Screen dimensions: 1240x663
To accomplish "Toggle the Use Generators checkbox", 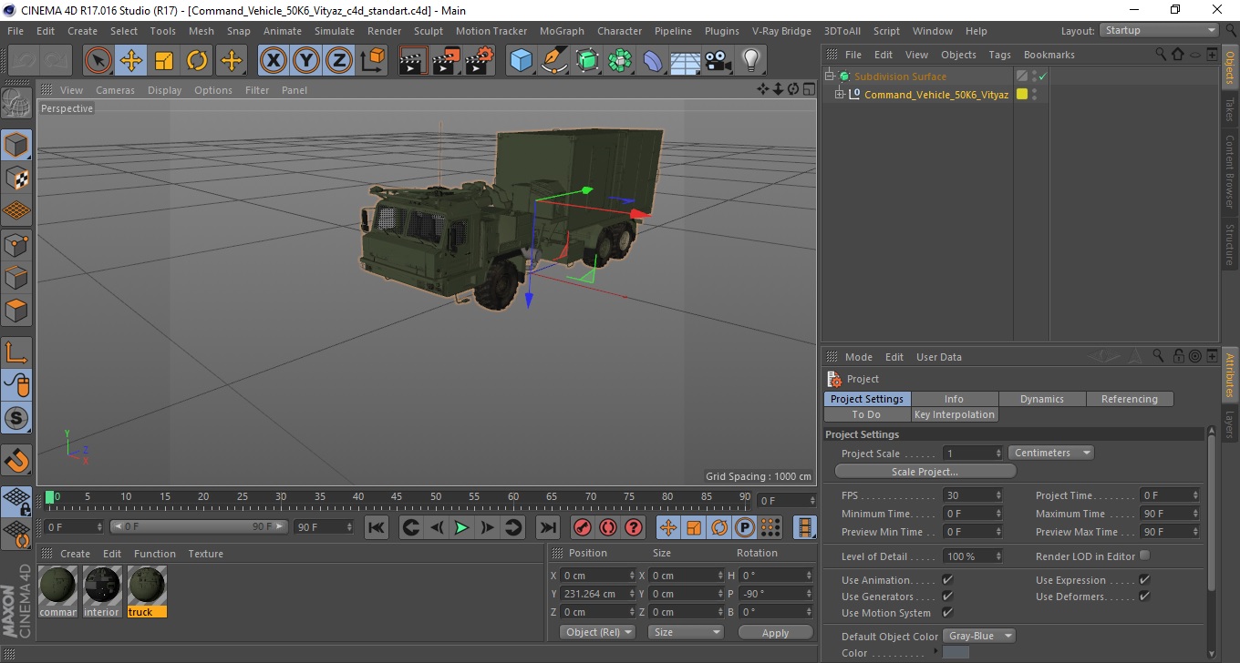I will pos(947,597).
